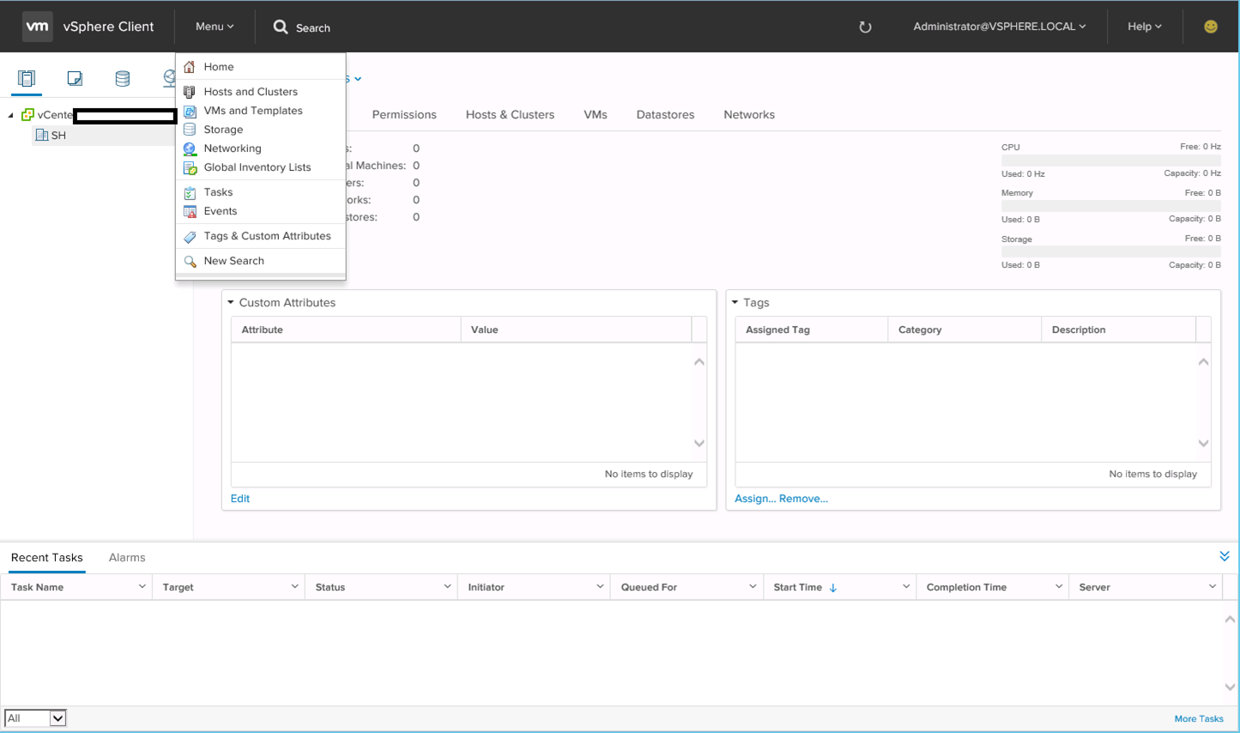Click the vSphere Client title
This screenshot has width=1240, height=733.
pos(108,27)
